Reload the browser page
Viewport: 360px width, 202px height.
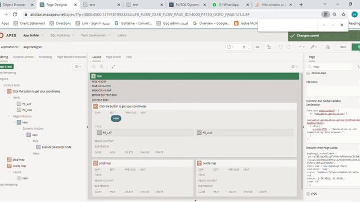[x=15, y=15]
